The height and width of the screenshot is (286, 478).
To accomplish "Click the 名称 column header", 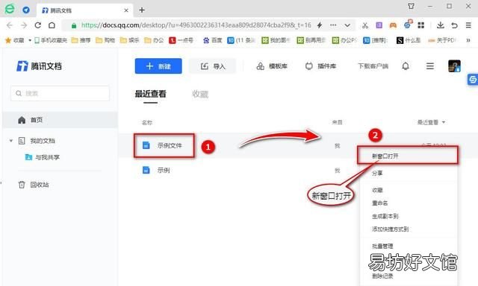I will tap(147, 122).
